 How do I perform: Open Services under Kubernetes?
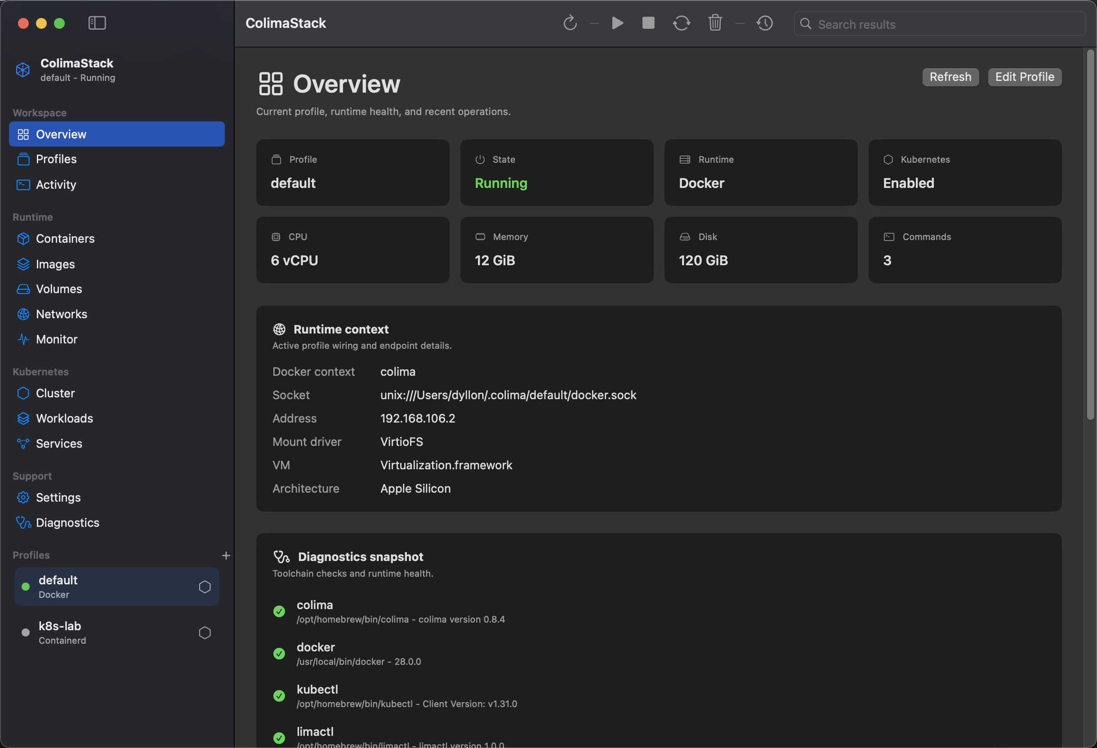click(116, 444)
